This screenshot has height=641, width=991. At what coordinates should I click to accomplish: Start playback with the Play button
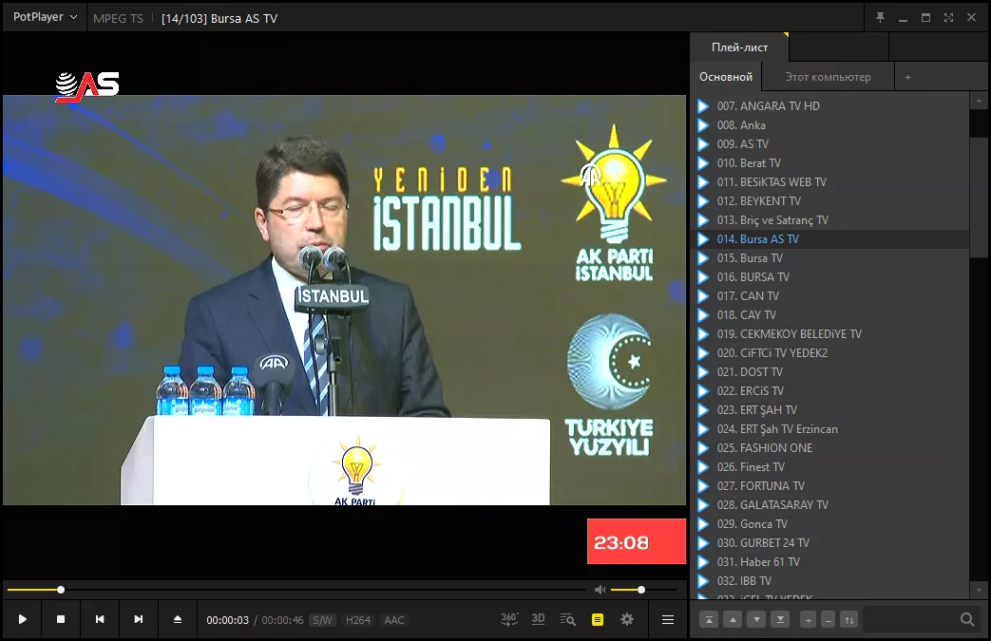coord(22,619)
